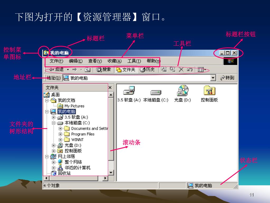This screenshot has height=203, width=270.
Task: Select Documents and Settings folder in tree
Action: 90,128
